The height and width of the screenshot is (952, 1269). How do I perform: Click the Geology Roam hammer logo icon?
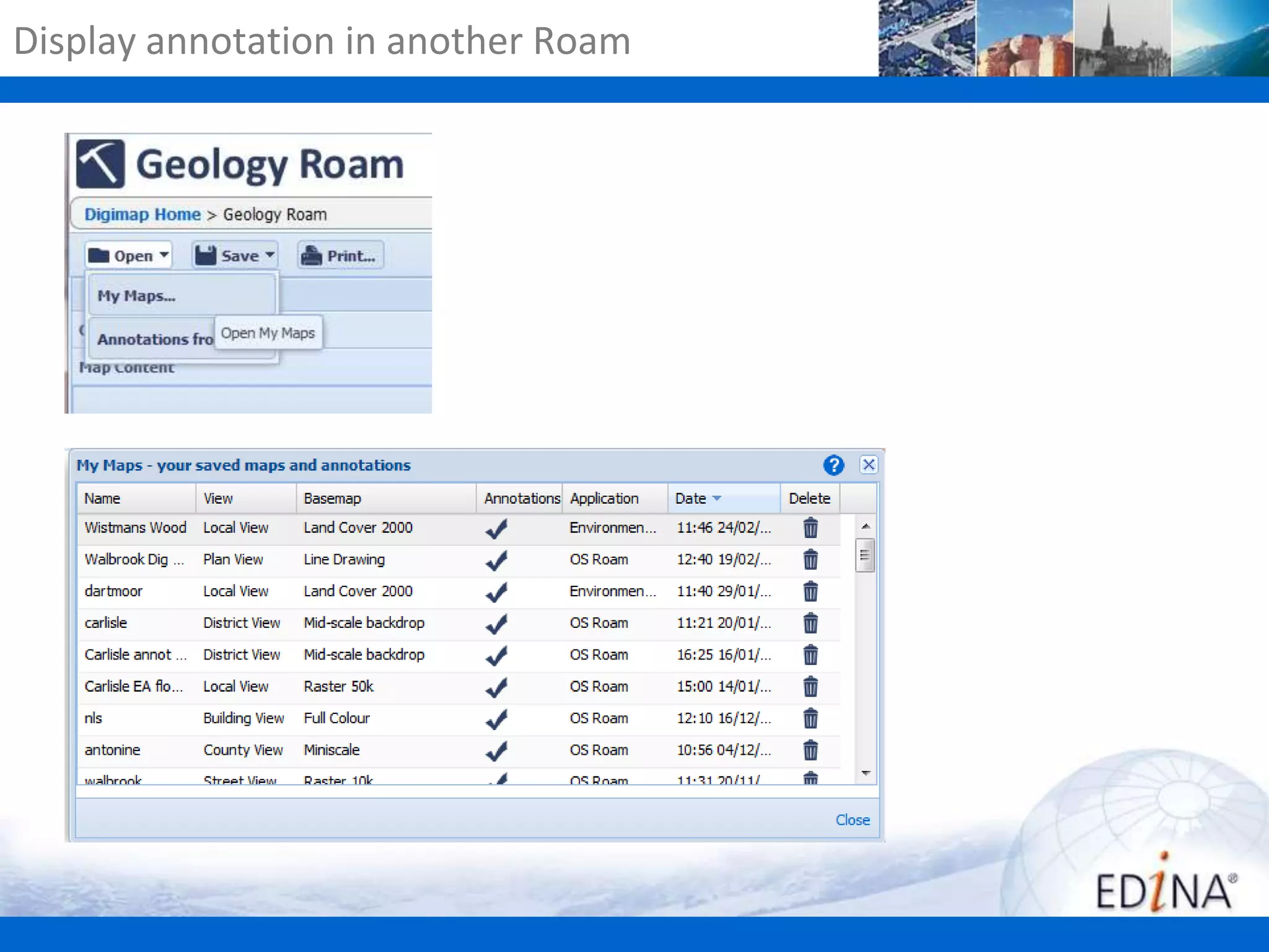(100, 164)
